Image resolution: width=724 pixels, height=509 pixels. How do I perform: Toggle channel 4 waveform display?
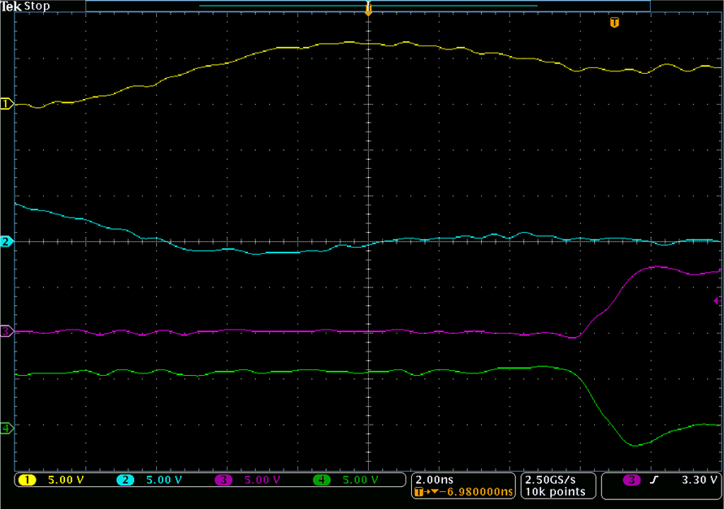5,429
